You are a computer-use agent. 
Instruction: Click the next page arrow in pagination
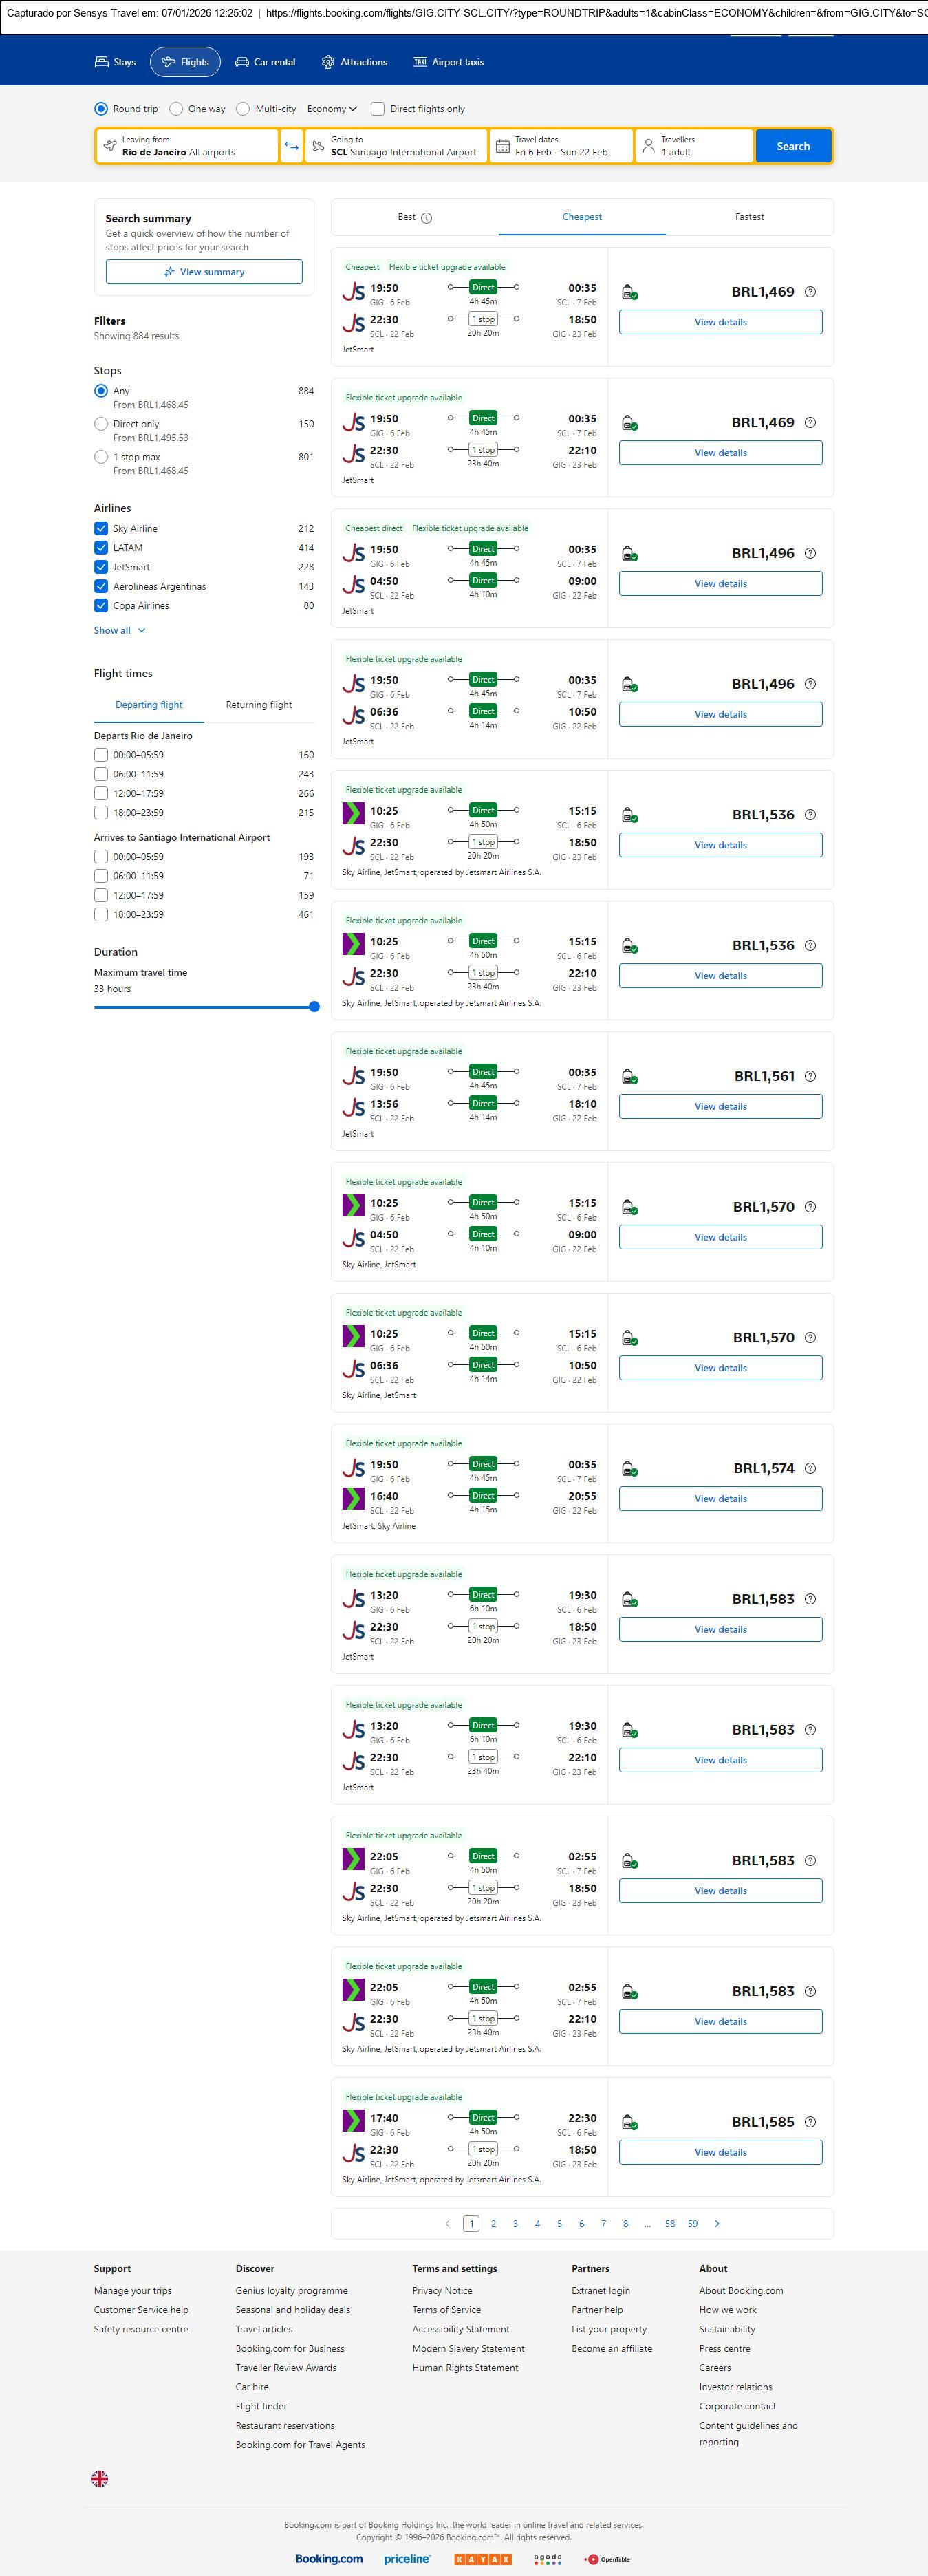pyautogui.click(x=717, y=2223)
